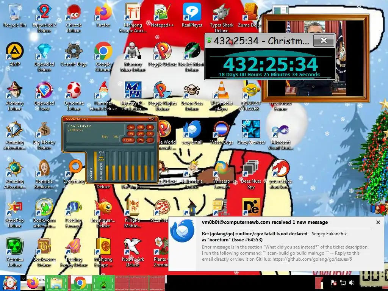
Task: Open the golang/go fatalf email notification subject
Action: (x=254, y=236)
